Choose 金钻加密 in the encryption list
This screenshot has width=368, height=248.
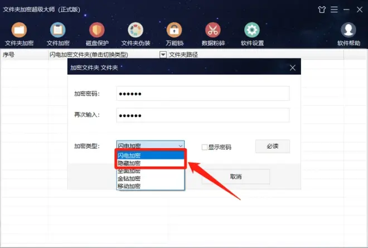[x=149, y=179]
